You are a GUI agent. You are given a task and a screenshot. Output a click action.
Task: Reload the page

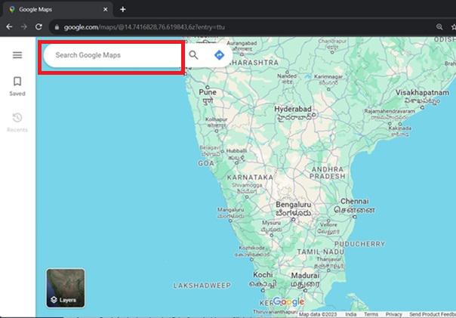pos(39,27)
